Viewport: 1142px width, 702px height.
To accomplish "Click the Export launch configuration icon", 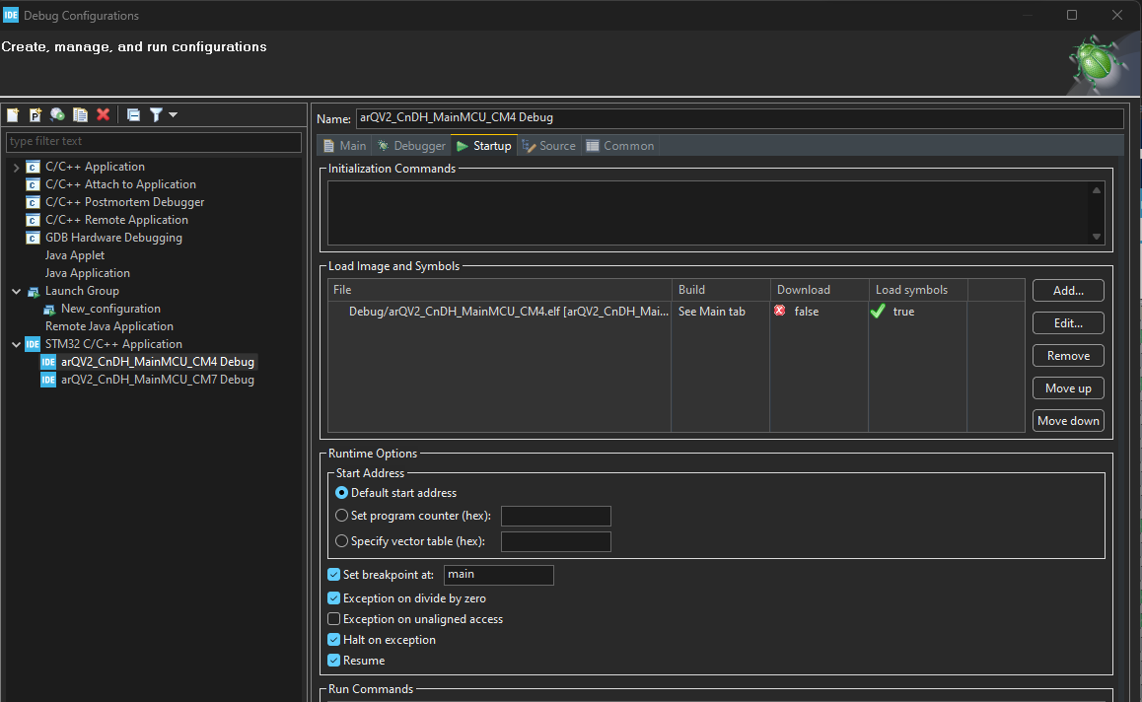I will click(x=57, y=115).
